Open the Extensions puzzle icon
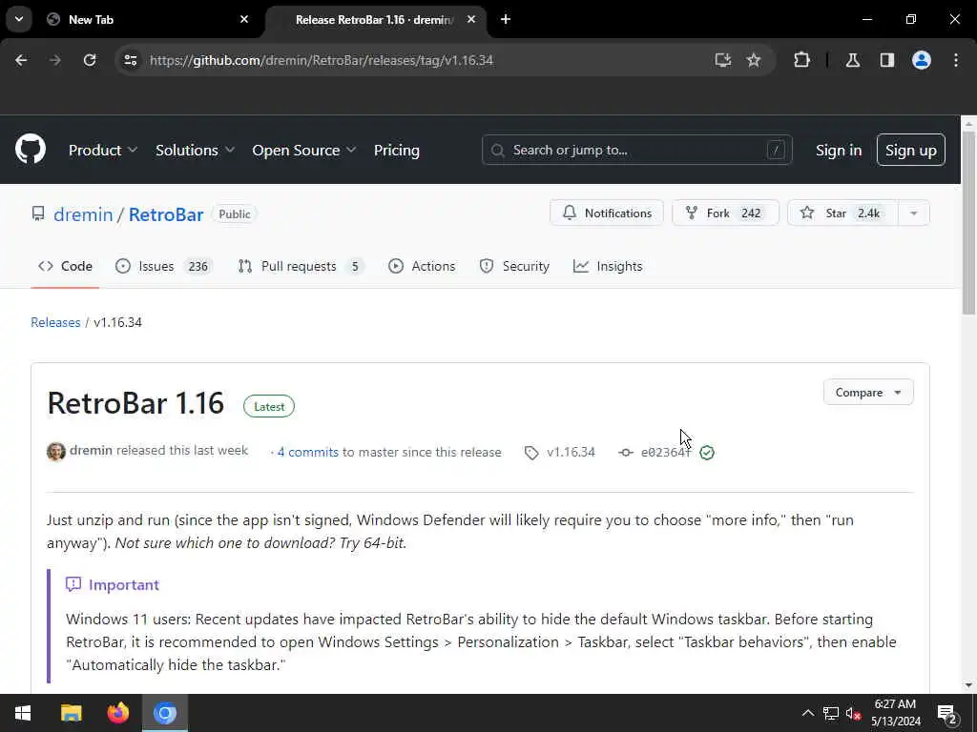977x732 pixels. [801, 60]
